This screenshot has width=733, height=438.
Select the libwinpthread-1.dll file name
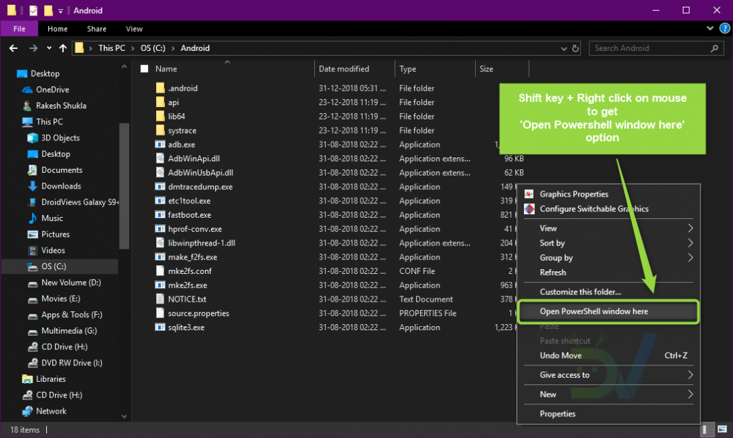click(202, 243)
